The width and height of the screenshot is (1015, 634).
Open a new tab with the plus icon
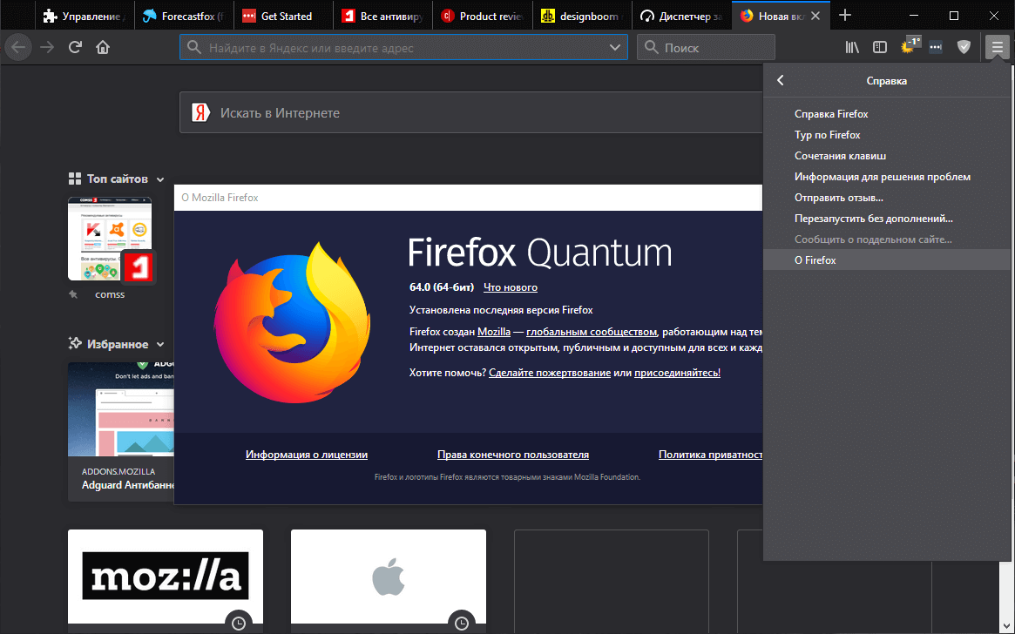(x=845, y=15)
